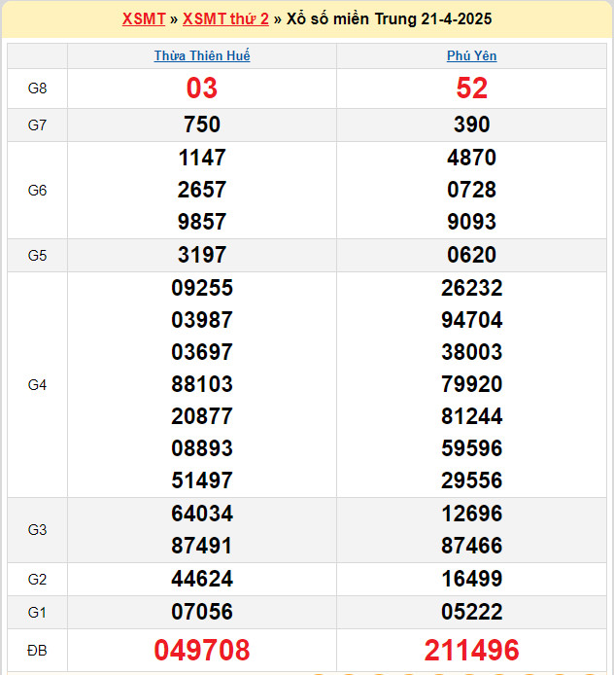Select the G8 result 03 for Thừa Thiên Huế
The image size is (614, 675).
[202, 89]
